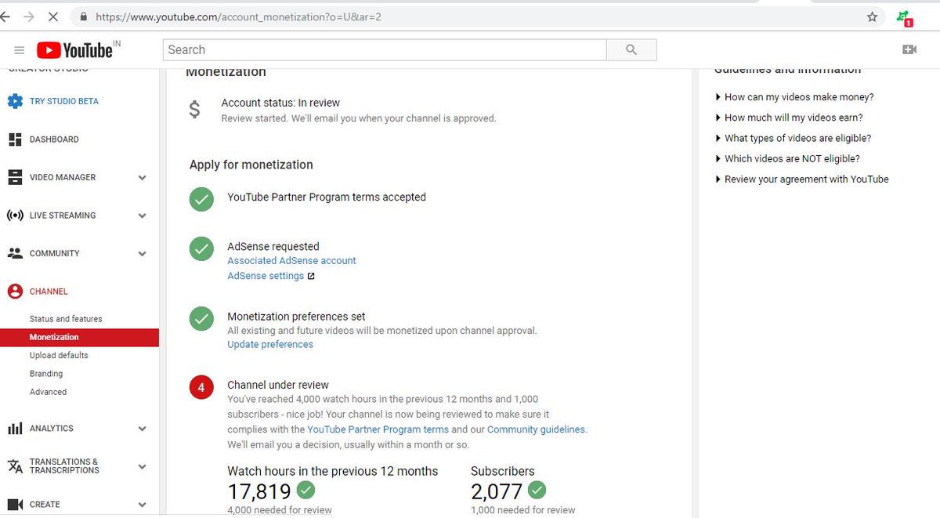Click 'Channel under review' heading
Screen dimensions: 940x518
tap(278, 385)
